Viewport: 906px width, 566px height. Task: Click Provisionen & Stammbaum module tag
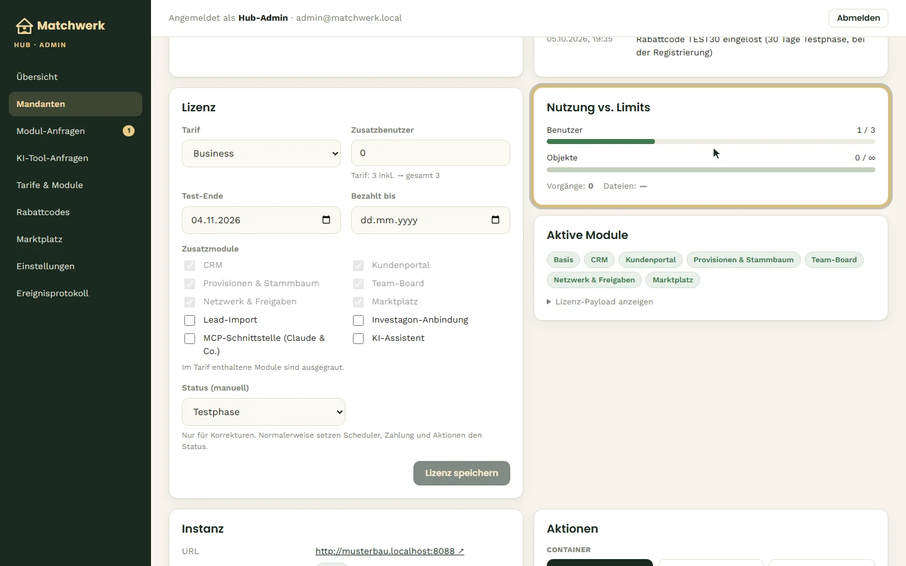click(x=744, y=260)
